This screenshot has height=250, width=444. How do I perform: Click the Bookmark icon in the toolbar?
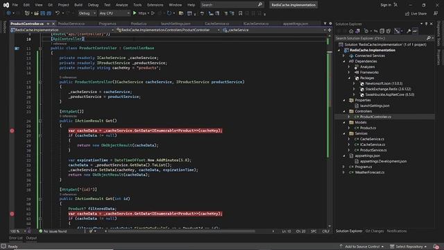241,13
